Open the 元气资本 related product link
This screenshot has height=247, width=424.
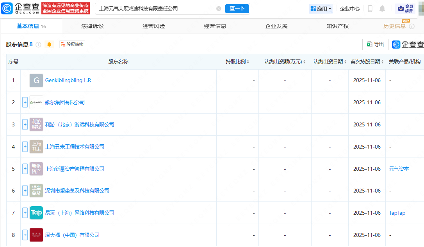[399, 169]
